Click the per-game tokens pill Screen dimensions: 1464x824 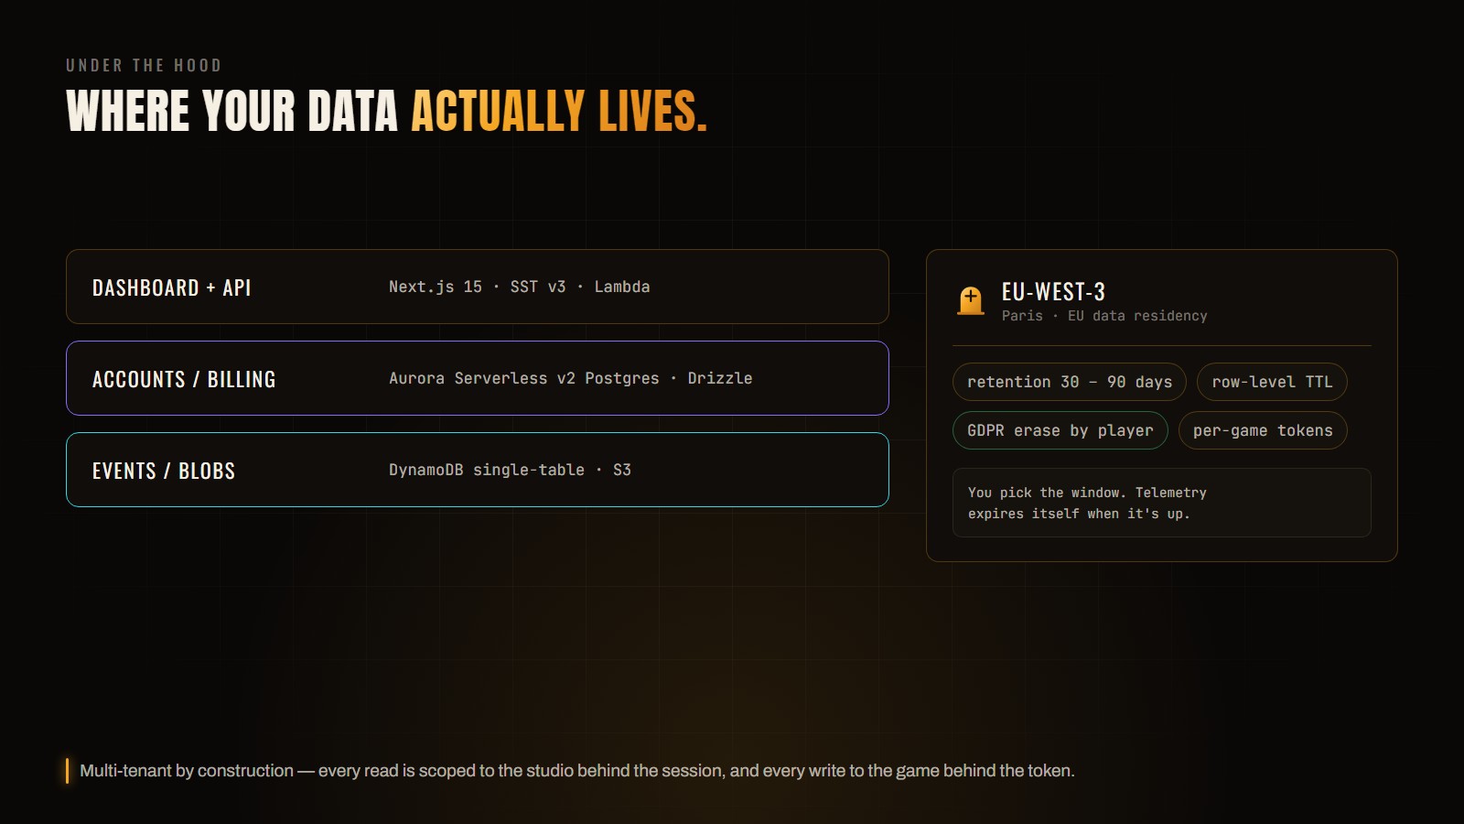[x=1263, y=430]
